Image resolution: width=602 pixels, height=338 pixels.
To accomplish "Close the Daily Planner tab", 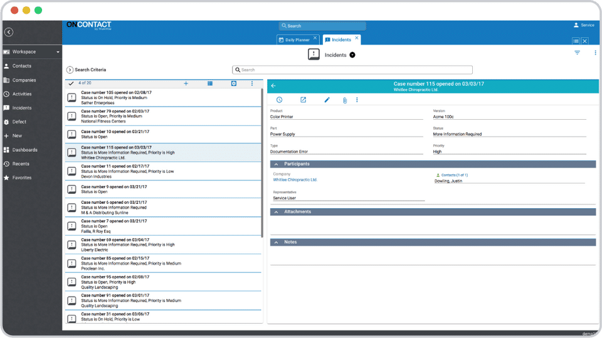I will click(315, 38).
